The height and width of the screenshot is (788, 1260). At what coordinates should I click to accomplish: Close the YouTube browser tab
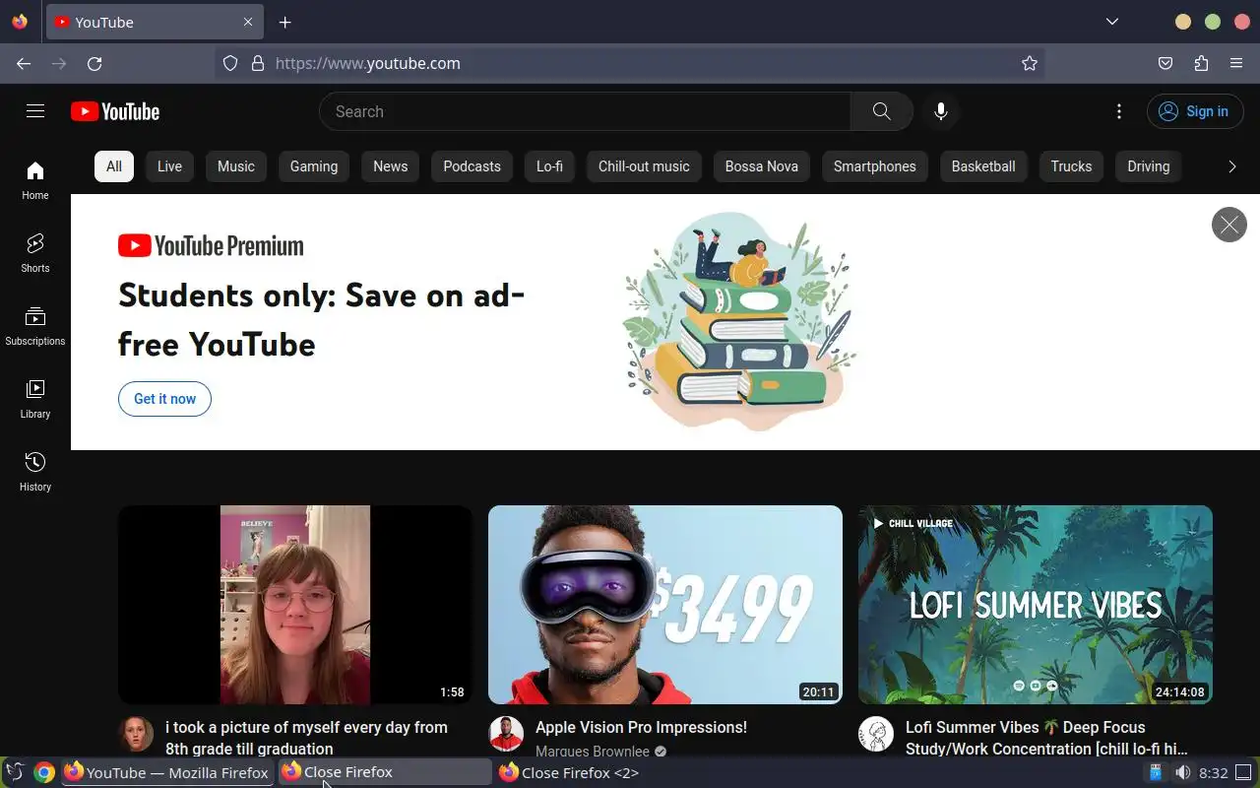[248, 22]
